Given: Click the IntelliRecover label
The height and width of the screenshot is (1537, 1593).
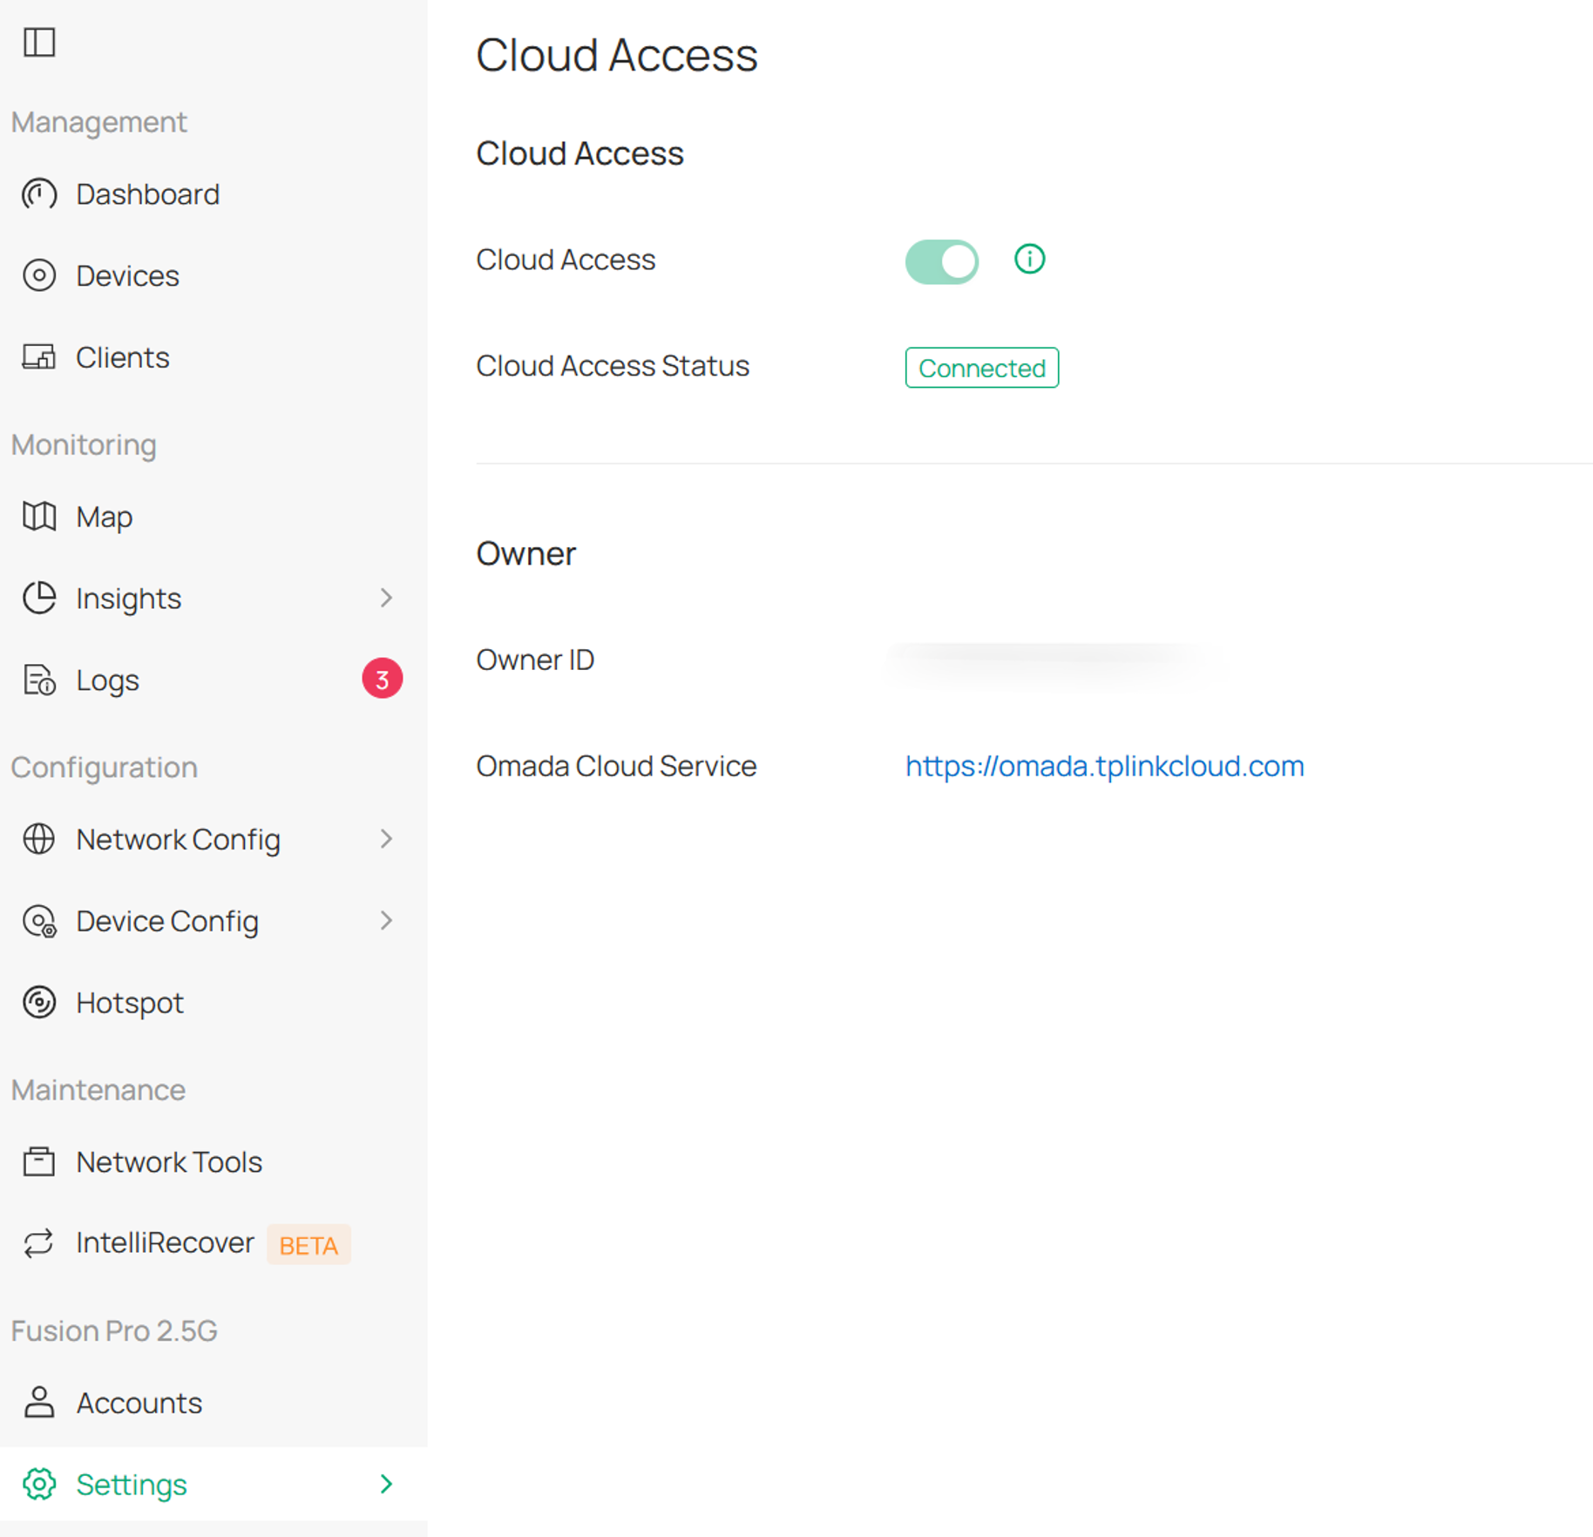Looking at the screenshot, I should (x=165, y=1242).
